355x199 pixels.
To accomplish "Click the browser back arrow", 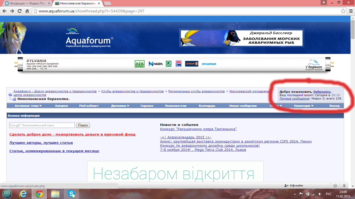I will click(5, 11).
